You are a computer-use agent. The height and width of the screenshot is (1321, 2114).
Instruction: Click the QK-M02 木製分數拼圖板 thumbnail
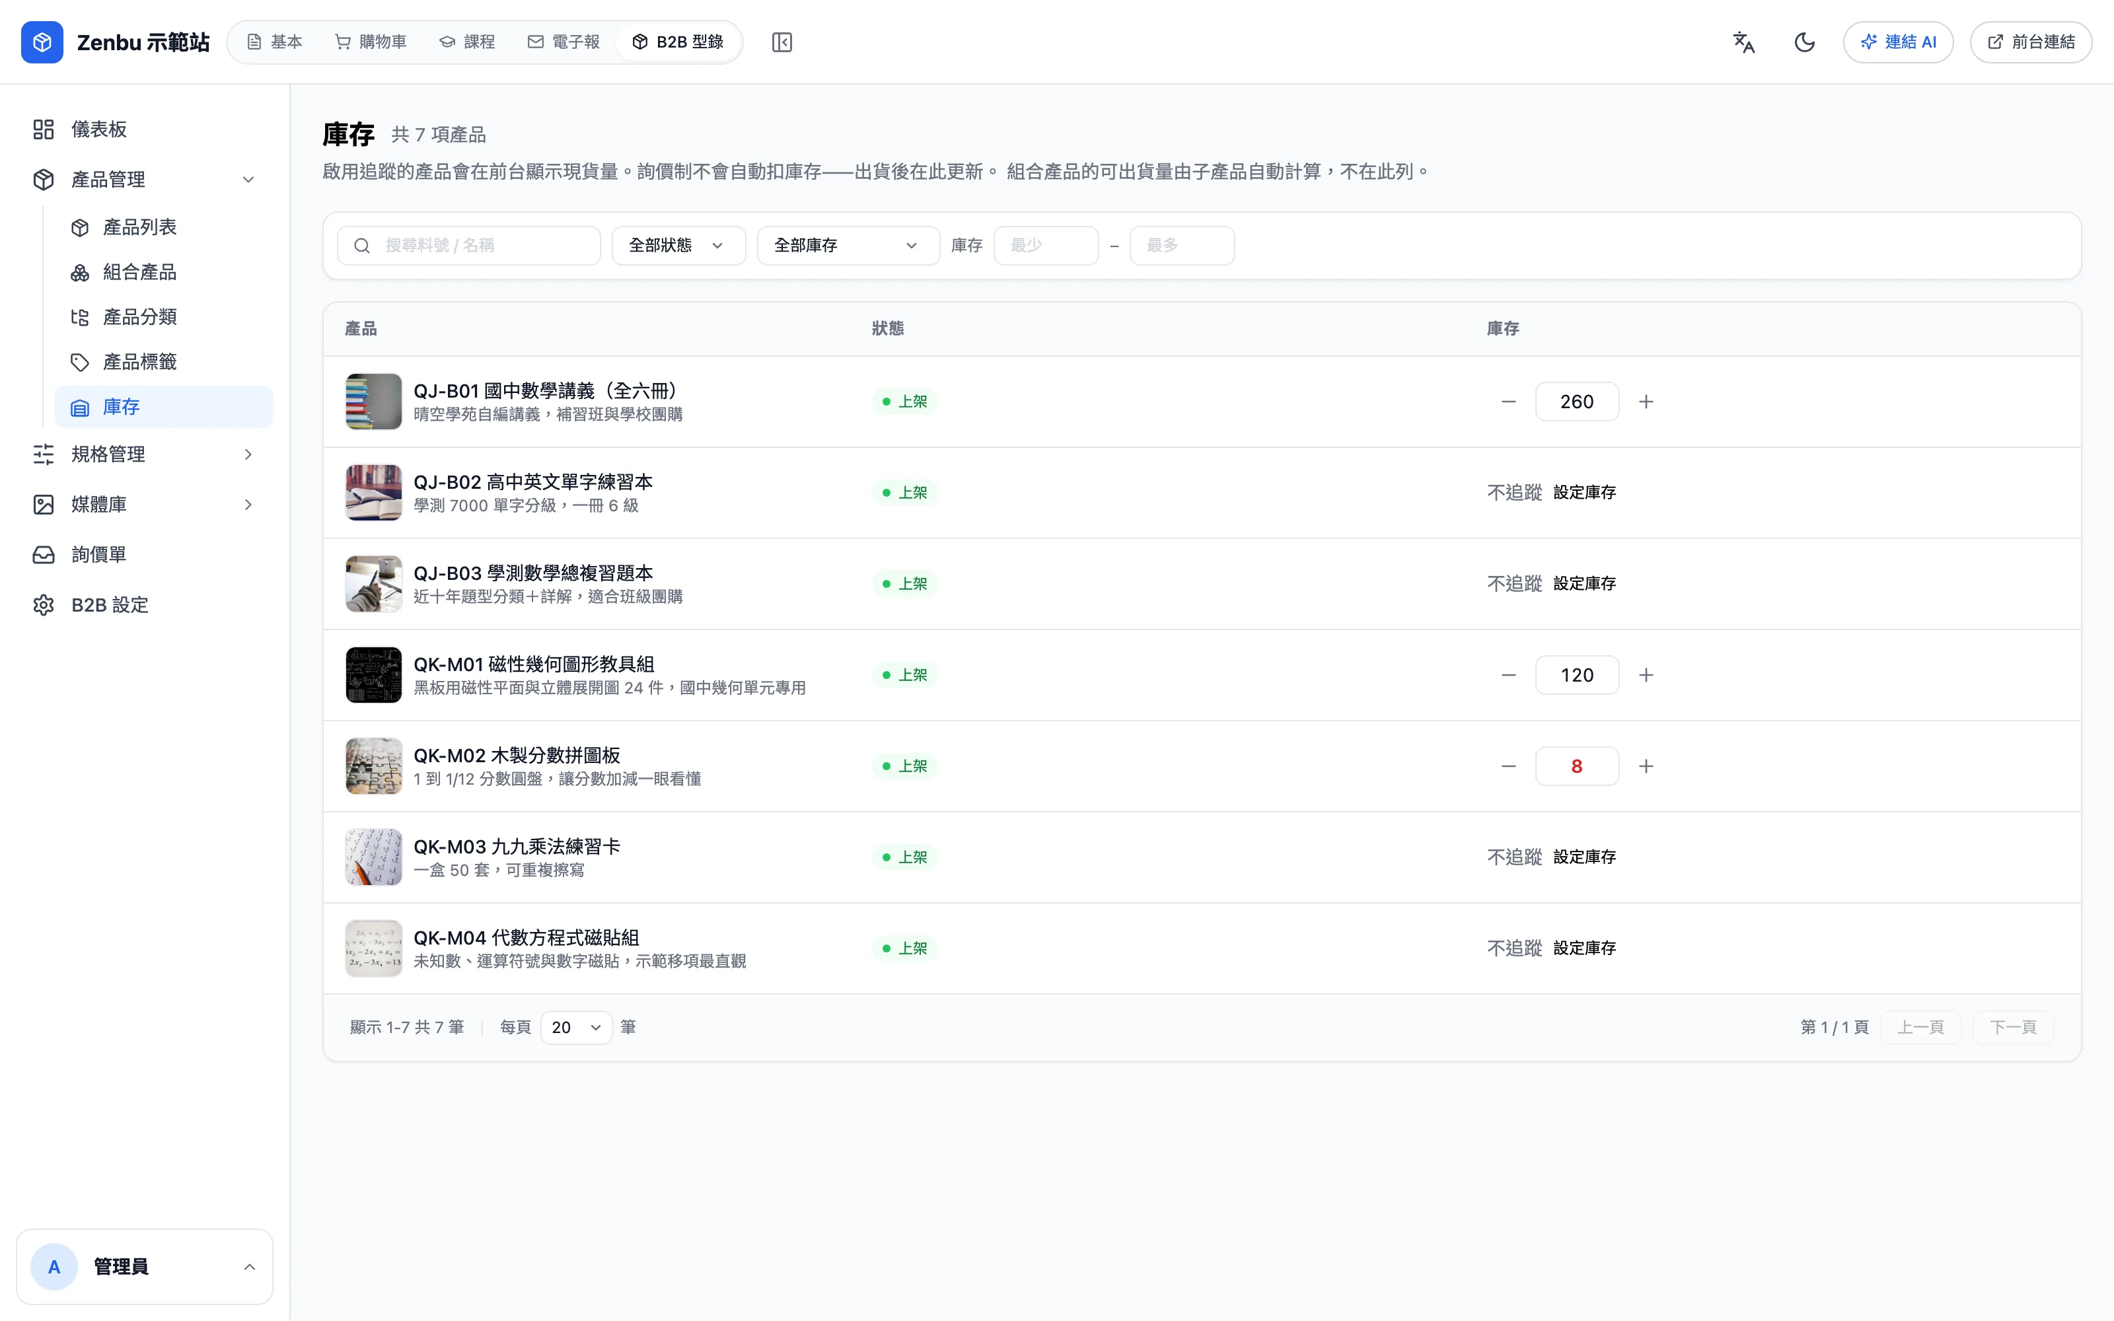coord(374,766)
